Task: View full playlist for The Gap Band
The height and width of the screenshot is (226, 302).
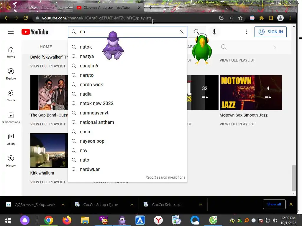Action: point(48,124)
